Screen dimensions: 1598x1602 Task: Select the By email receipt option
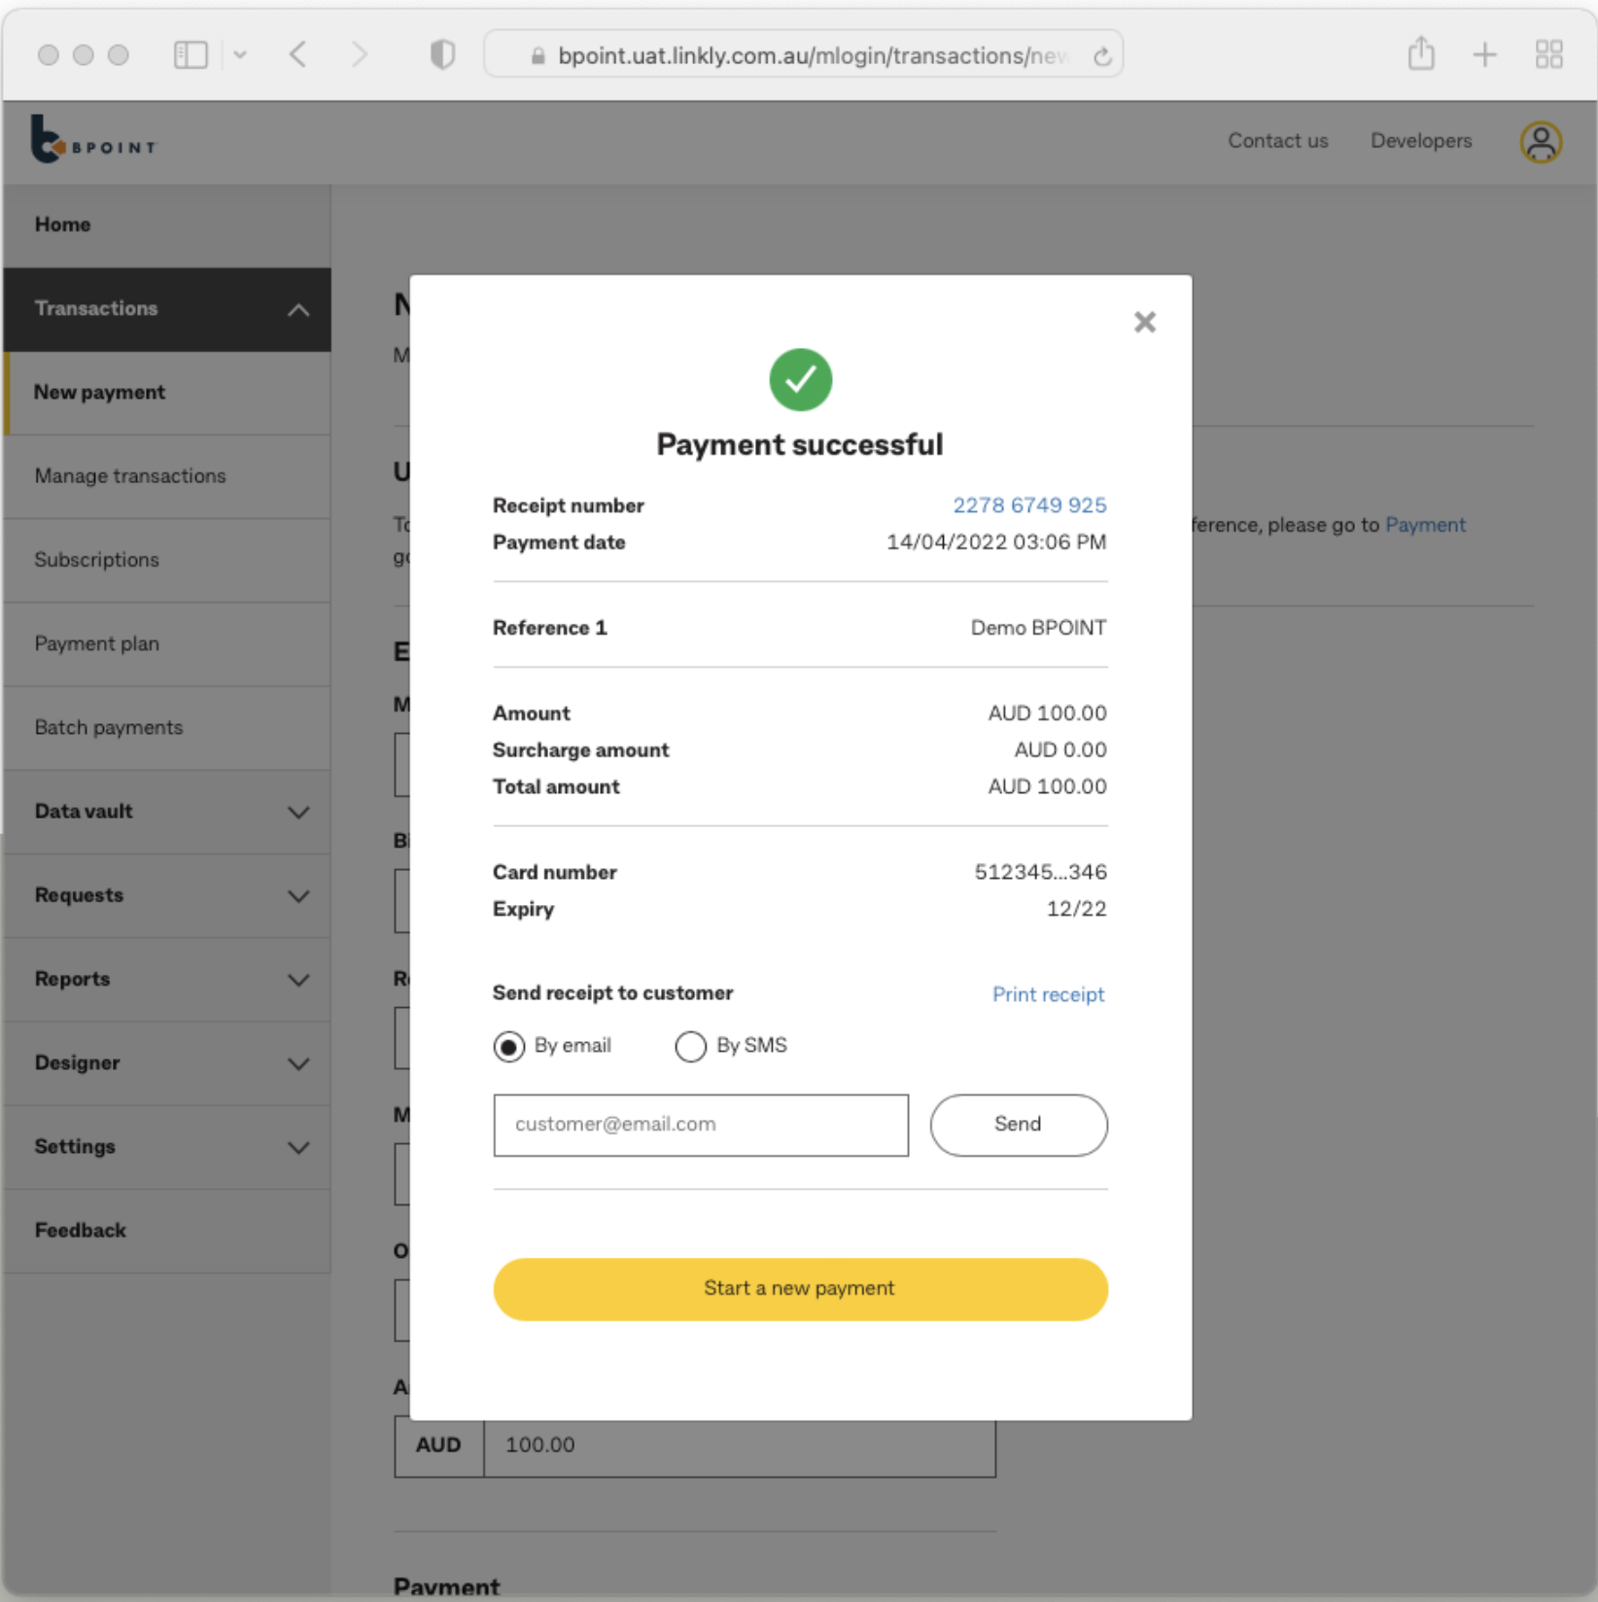coord(509,1046)
